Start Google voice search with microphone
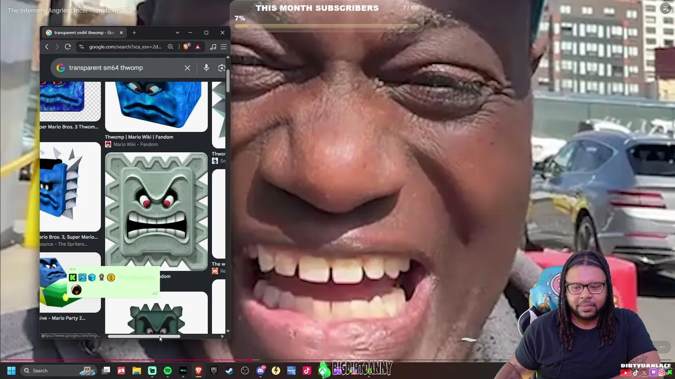This screenshot has width=675, height=379. pyautogui.click(x=206, y=68)
